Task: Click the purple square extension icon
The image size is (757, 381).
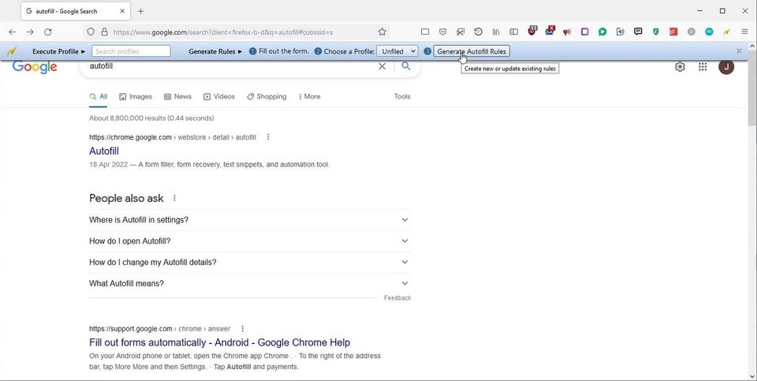Action: pyautogui.click(x=584, y=32)
